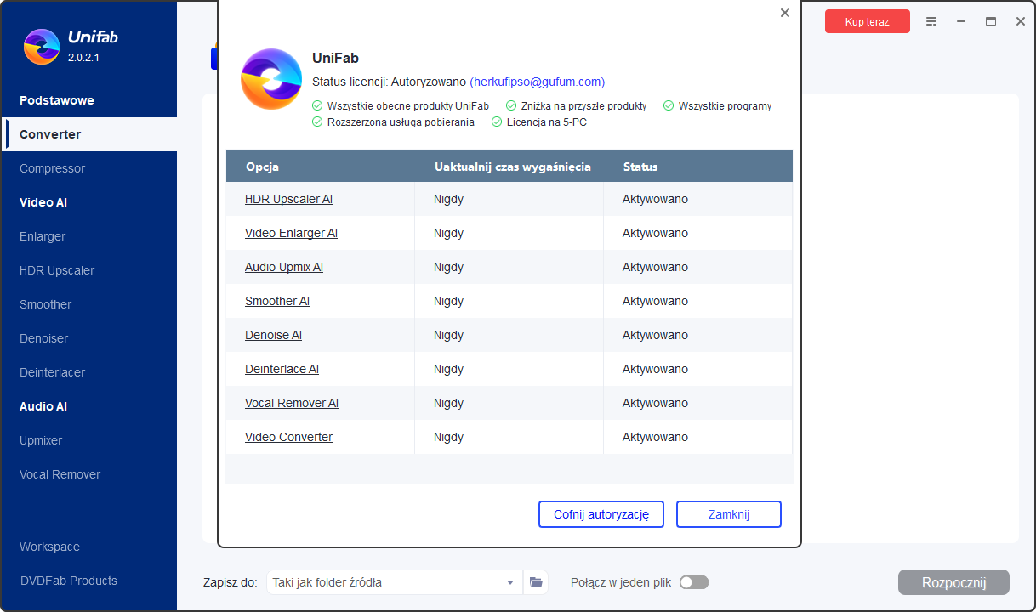
Task: Click the Audio AI section heading
Action: [43, 406]
